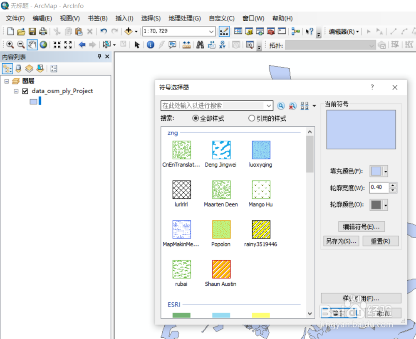Select the 全部样式 radio button
Image resolution: width=416 pixels, height=339 pixels.
196,118
